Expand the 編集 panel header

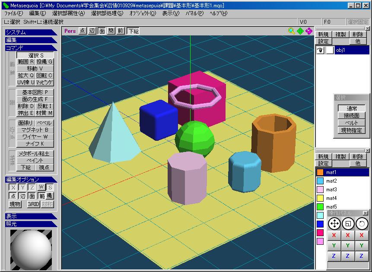pos(31,40)
